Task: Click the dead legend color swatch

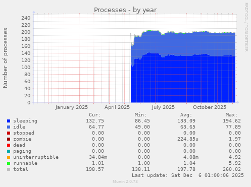Action: [9, 145]
